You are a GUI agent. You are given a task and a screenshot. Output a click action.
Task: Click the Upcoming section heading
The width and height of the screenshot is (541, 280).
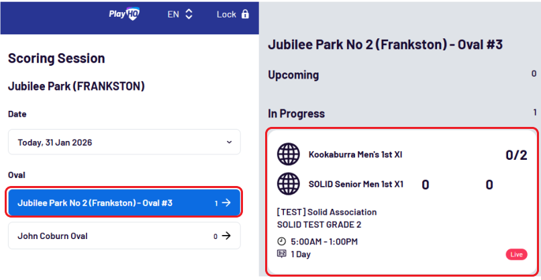293,75
